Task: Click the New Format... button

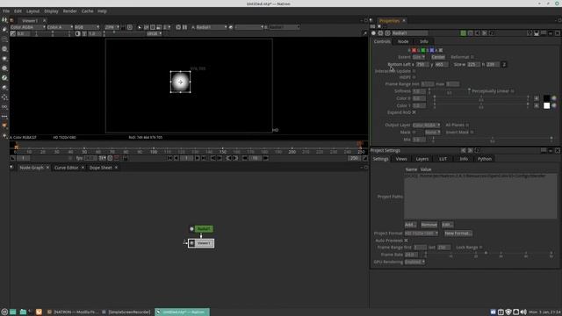Action: pyautogui.click(x=458, y=233)
